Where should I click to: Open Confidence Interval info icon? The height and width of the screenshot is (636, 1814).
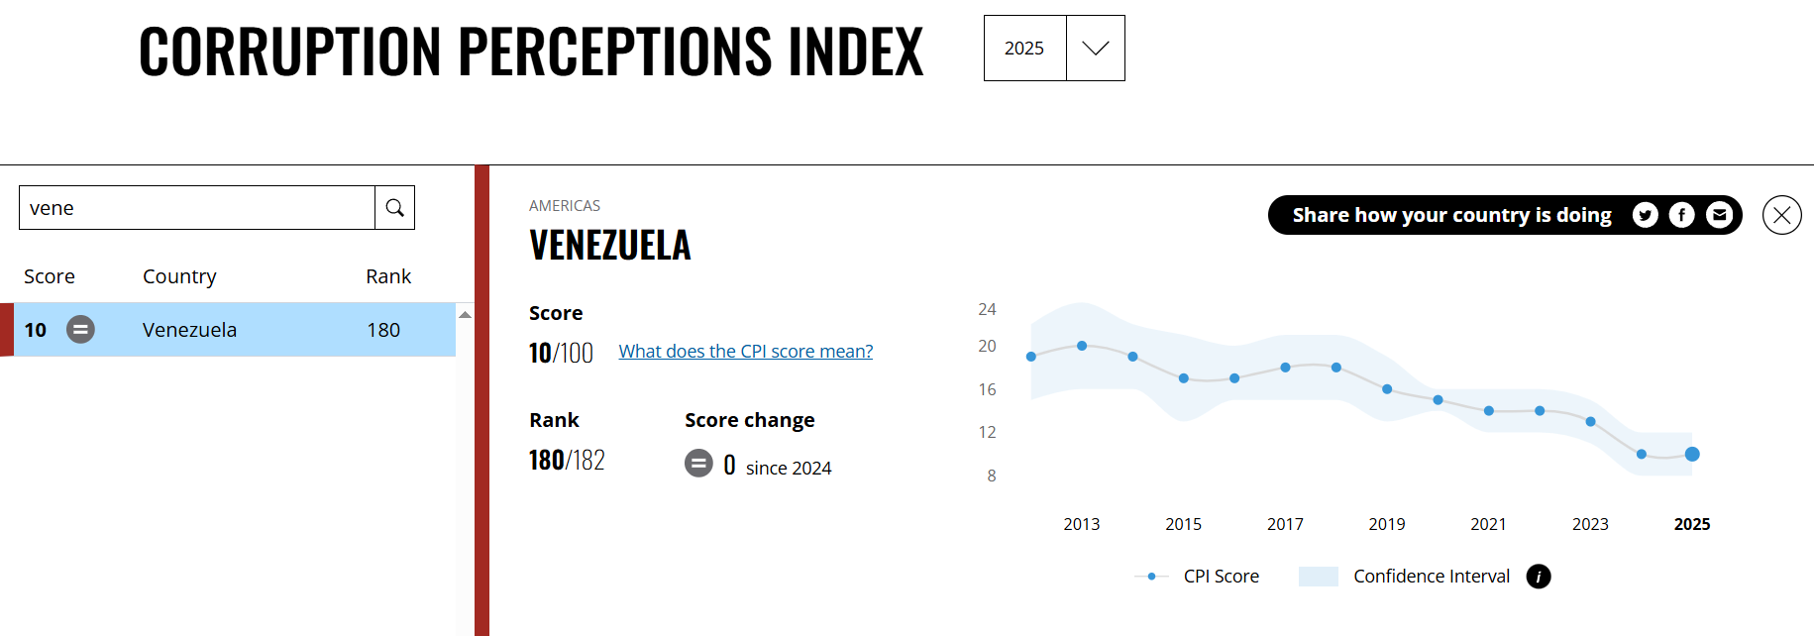pyautogui.click(x=1538, y=577)
